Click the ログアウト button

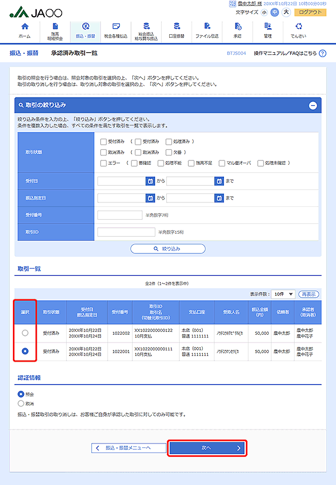point(310,12)
